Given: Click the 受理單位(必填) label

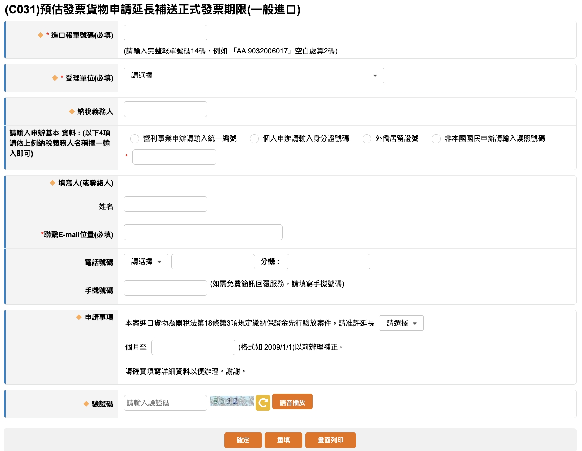Looking at the screenshot, I should (89, 78).
